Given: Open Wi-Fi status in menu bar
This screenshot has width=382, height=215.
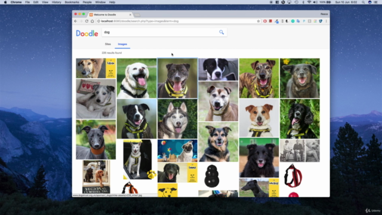Looking at the screenshot, I should (x=309, y=2).
